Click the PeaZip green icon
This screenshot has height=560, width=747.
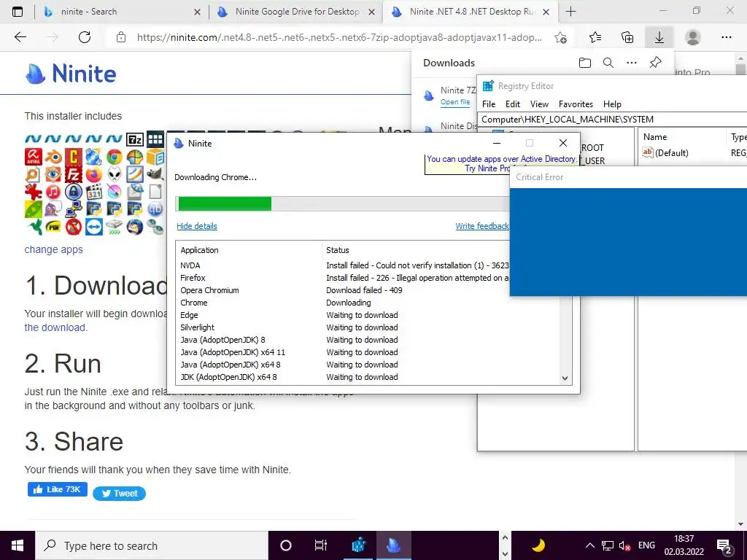[x=34, y=209]
